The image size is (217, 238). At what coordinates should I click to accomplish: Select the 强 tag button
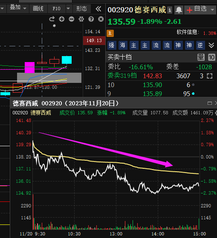(112, 45)
